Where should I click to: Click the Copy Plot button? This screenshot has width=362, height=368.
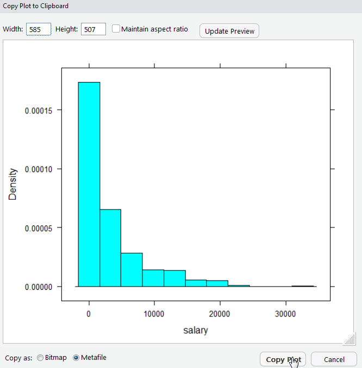coord(283,359)
